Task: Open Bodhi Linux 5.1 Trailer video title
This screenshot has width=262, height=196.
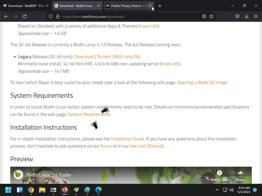Action: pos(49,175)
